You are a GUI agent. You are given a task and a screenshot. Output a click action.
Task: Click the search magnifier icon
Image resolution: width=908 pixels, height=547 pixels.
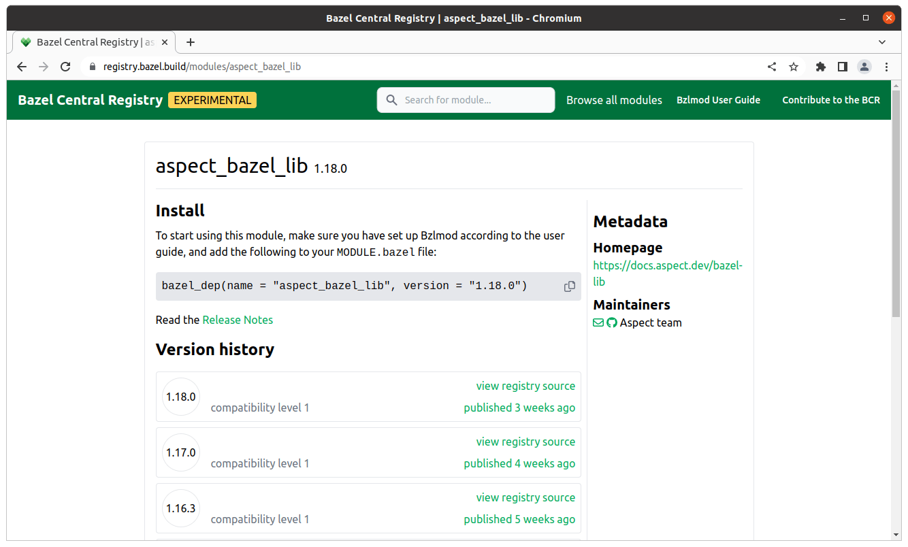coord(391,100)
